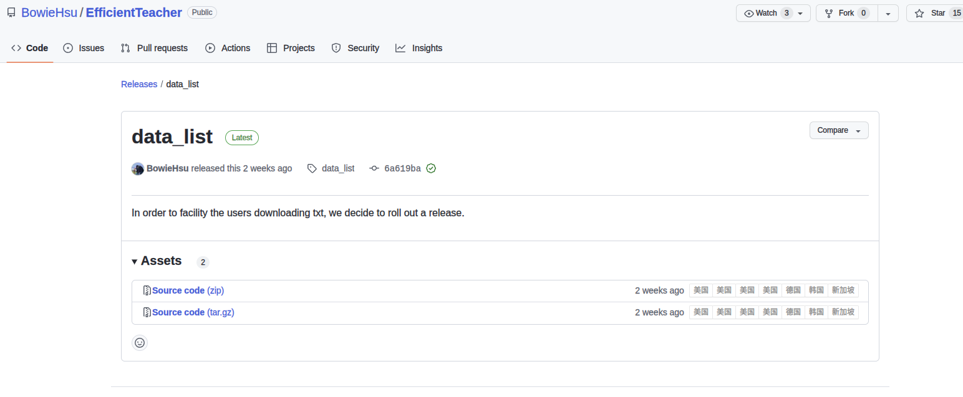Screen dimensions: 963x397
Task: Open the emoji reaction picker
Action: pos(139,342)
